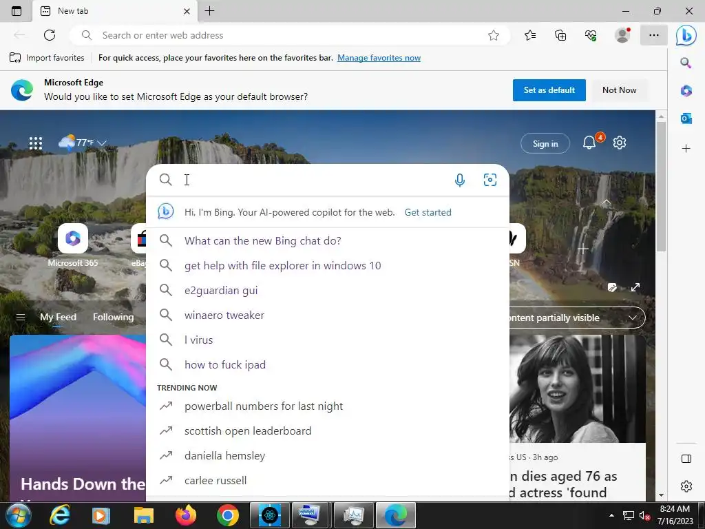Select e2guardian gui suggestion
The height and width of the screenshot is (529, 705).
[328, 290]
